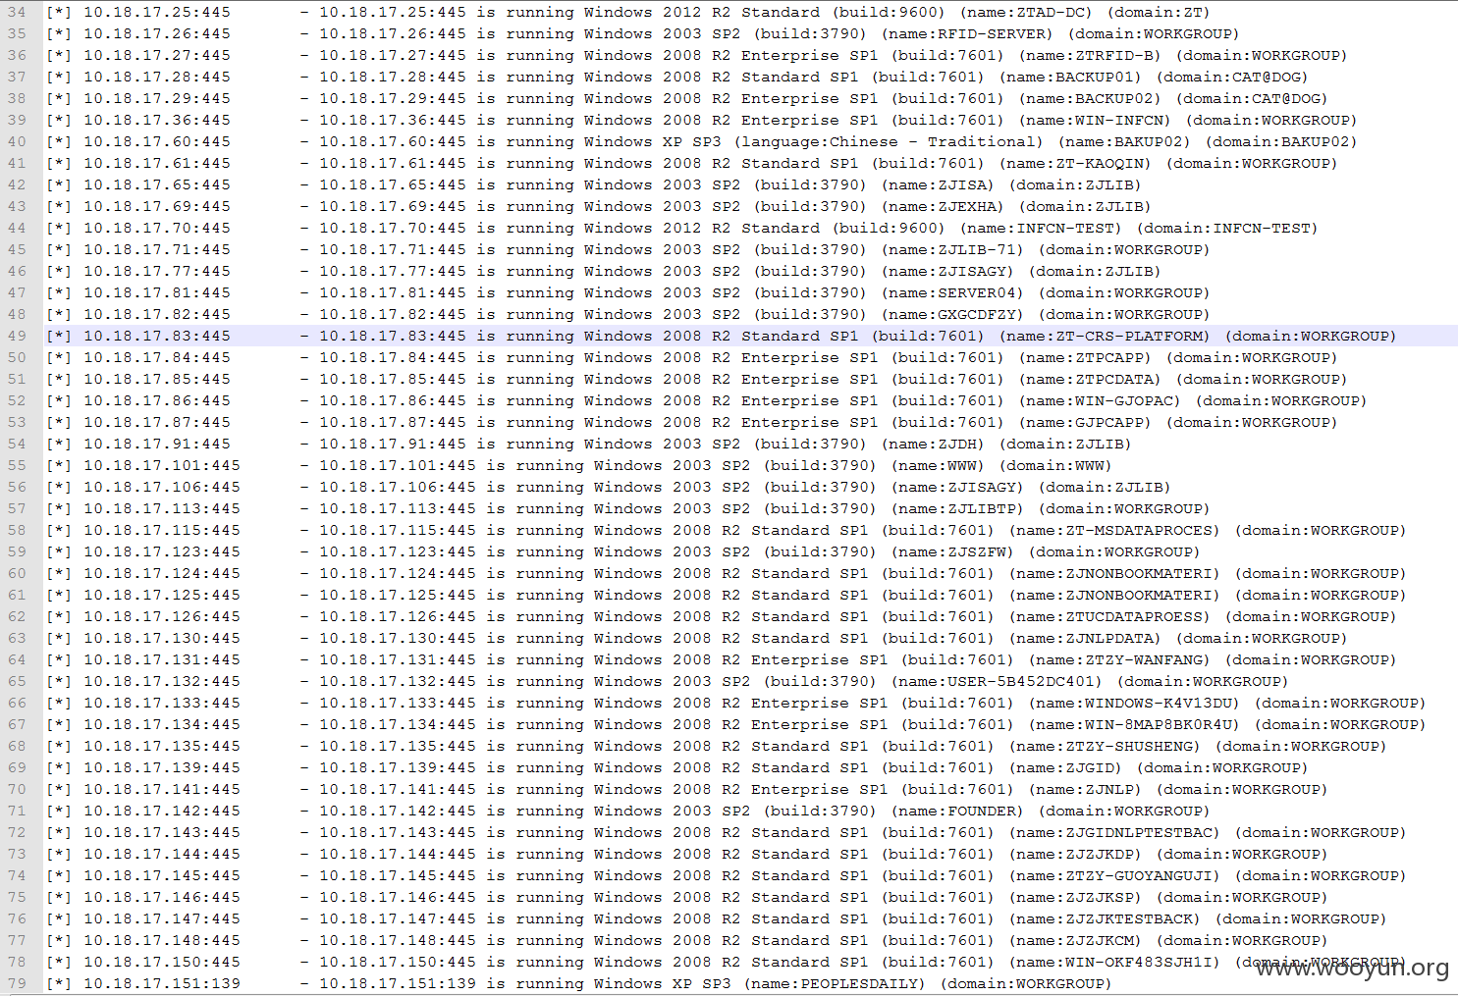Viewport: 1458px width, 996px height.
Task: Click line number 55 in the gutter
Action: [18, 466]
